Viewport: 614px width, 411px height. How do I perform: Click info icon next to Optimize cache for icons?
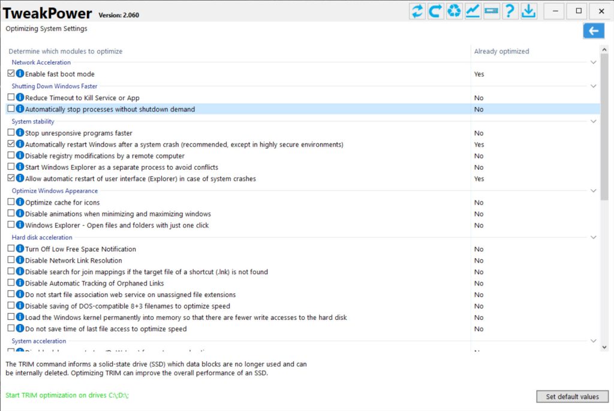pos(20,202)
